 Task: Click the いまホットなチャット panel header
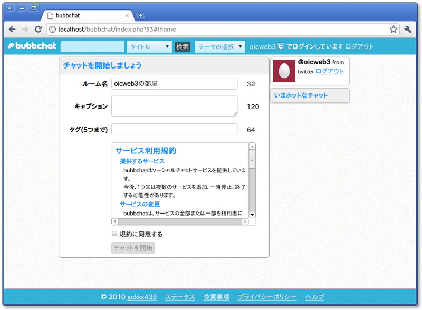click(310, 95)
